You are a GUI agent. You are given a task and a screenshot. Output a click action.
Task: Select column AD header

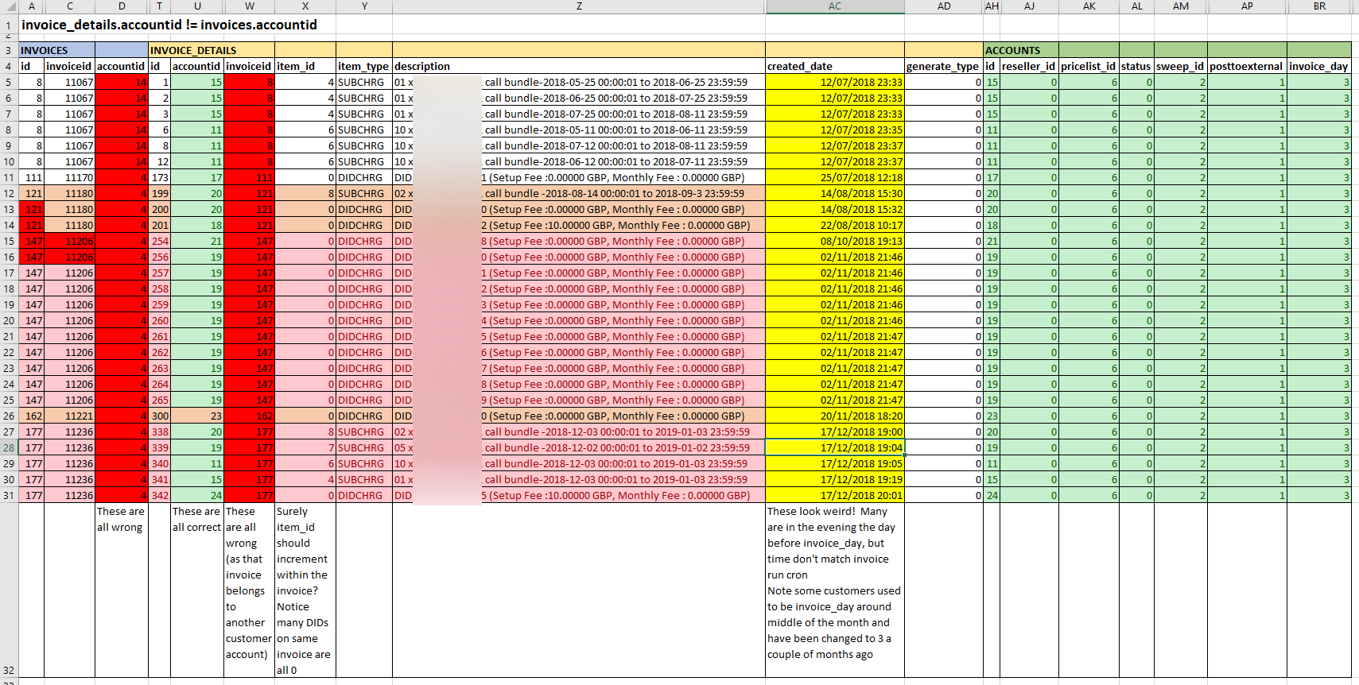click(944, 6)
